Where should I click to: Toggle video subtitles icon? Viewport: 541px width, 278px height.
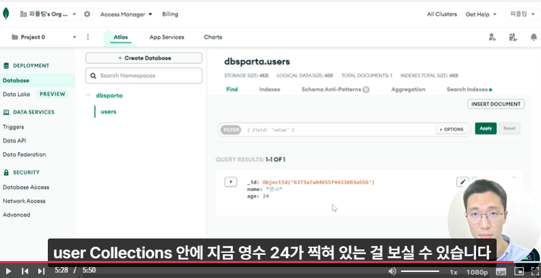pyautogui.click(x=501, y=271)
